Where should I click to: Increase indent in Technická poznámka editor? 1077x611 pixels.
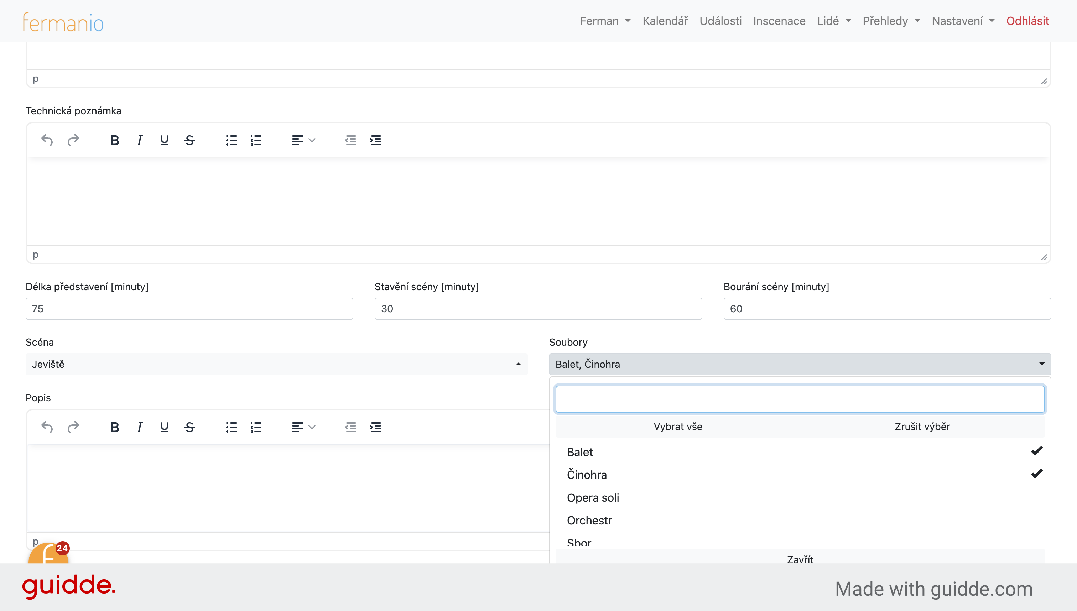click(x=375, y=140)
